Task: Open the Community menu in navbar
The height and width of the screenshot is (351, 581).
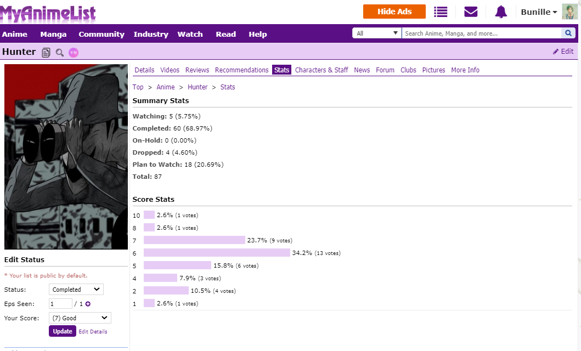Action: (x=101, y=34)
